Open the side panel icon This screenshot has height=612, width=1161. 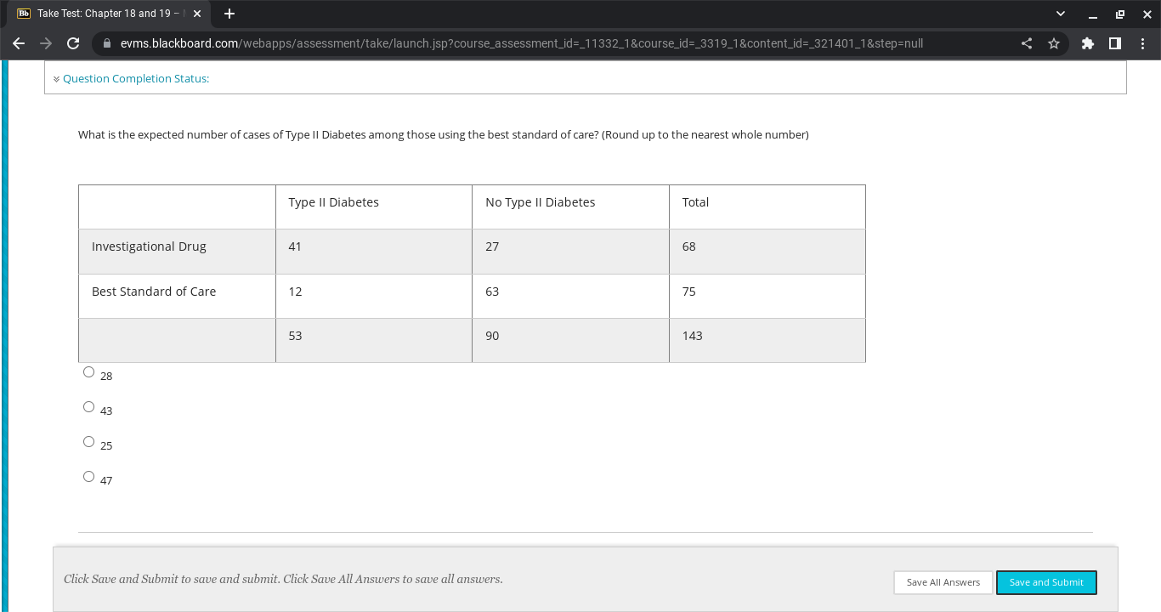1115,43
